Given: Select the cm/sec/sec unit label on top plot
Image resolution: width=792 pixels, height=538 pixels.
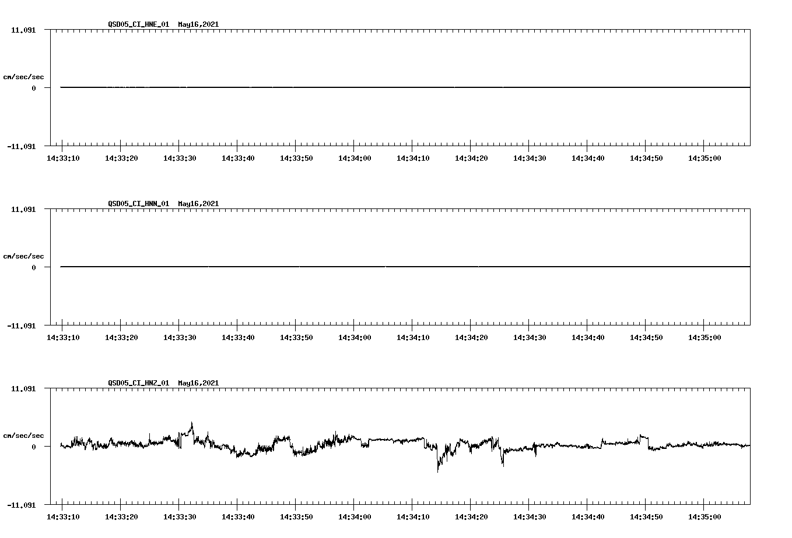Looking at the screenshot, I should 24,75.
